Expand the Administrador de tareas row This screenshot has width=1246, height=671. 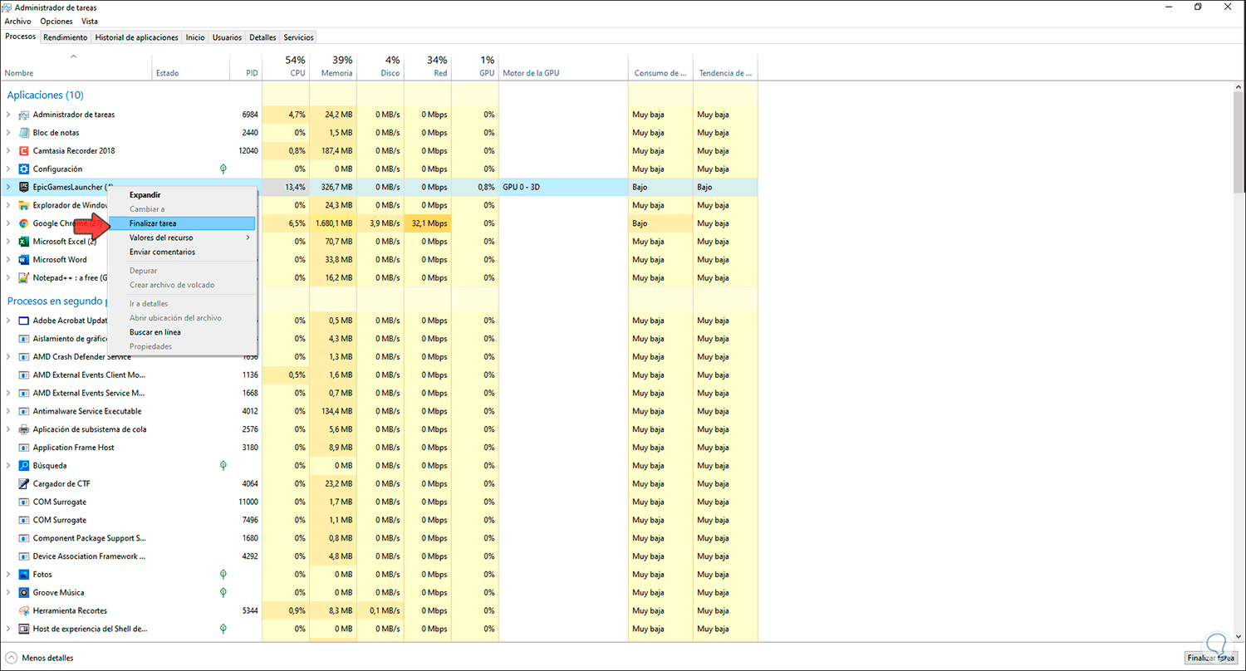point(8,115)
